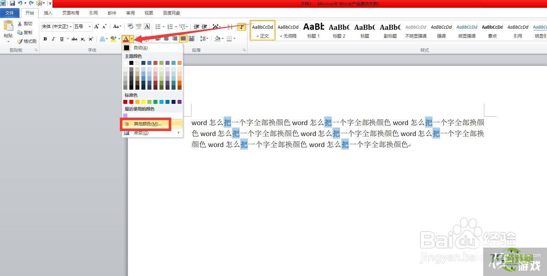The height and width of the screenshot is (276, 547).
Task: Apply the 无间隔 style
Action: click(288, 30)
